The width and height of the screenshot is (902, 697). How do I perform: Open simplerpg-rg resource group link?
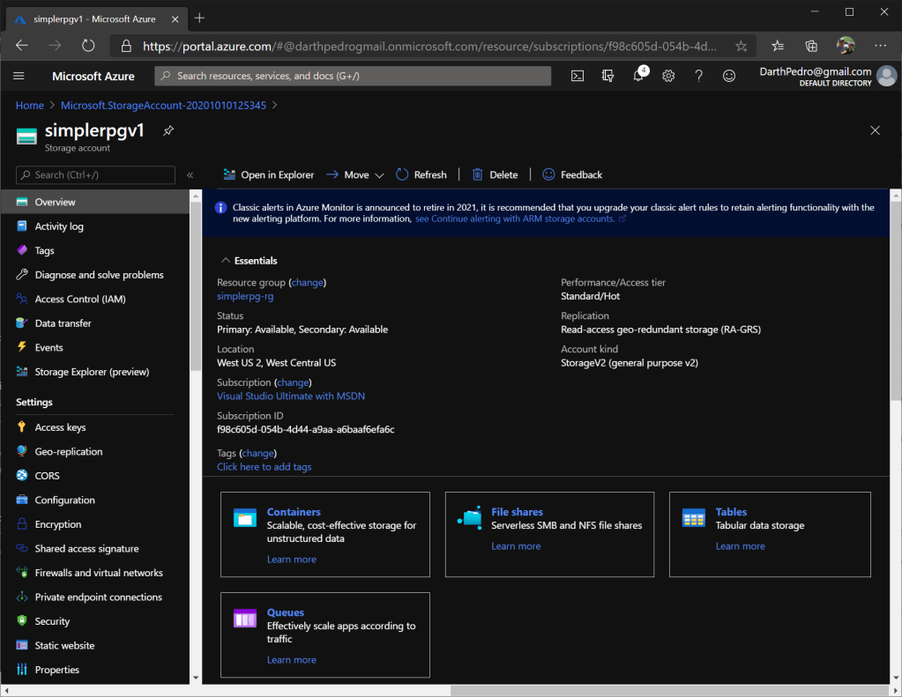[245, 296]
